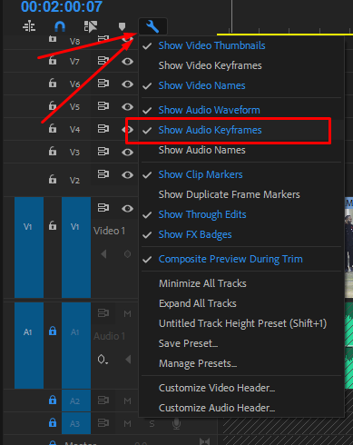The height and width of the screenshot is (445, 353).
Task: Hide track V5 with eye icon
Action: [128, 106]
